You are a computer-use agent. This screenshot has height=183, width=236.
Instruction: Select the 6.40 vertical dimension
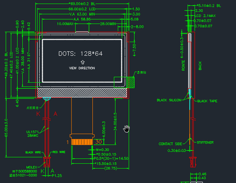click(17, 103)
